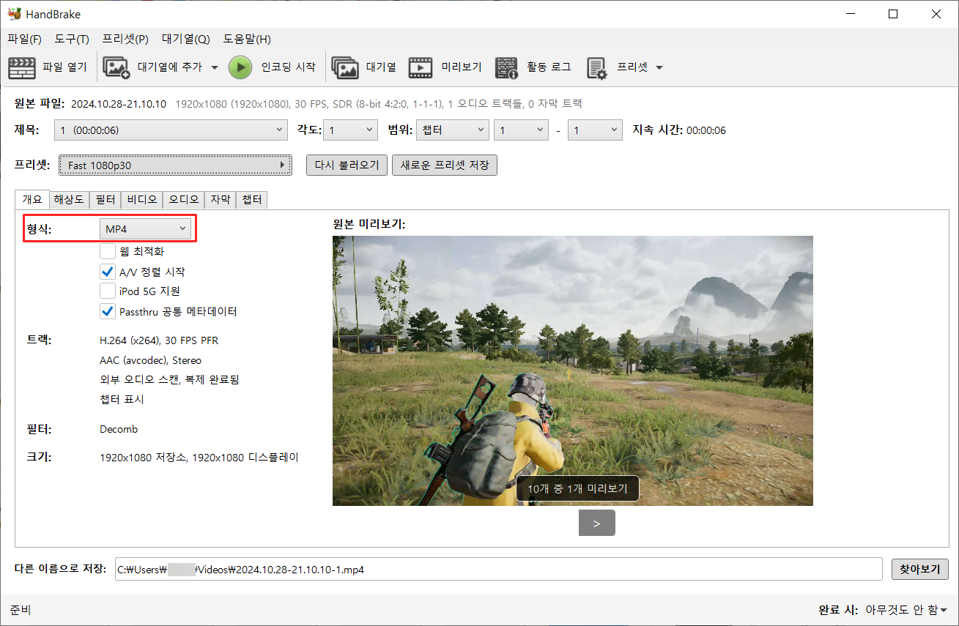The height and width of the screenshot is (626, 959).
Task: Click the 새로운 프리셋 저장 button
Action: pyautogui.click(x=445, y=165)
